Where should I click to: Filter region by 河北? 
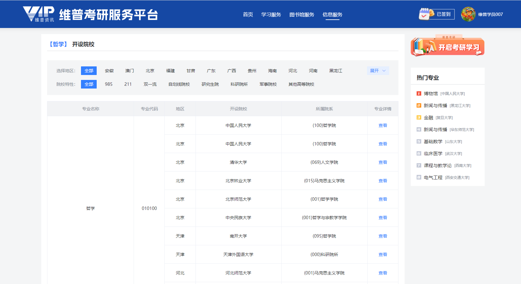pyautogui.click(x=293, y=71)
